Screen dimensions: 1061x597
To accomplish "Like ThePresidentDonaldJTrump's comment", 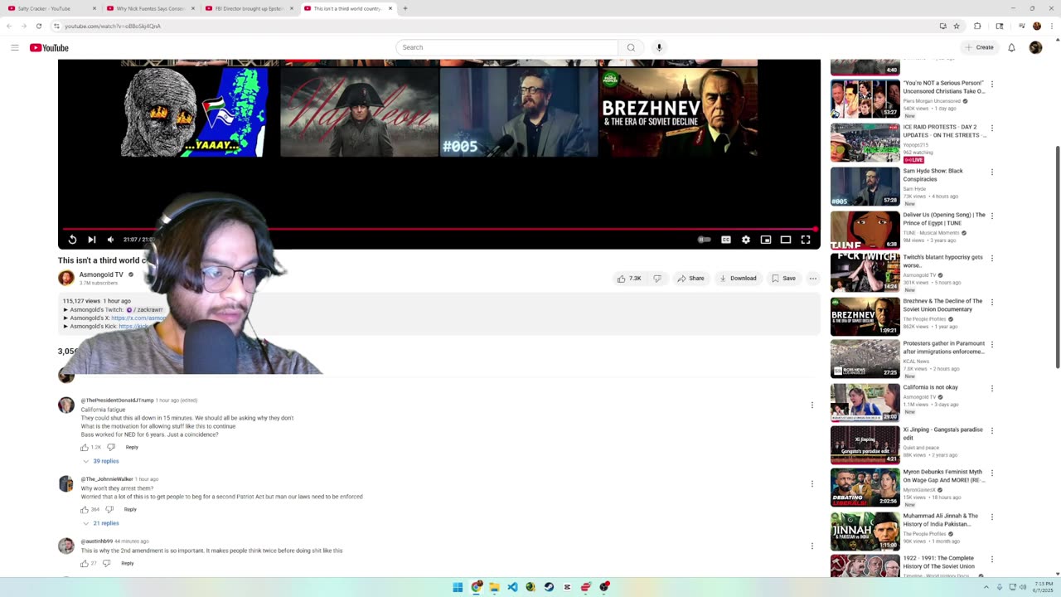I will pyautogui.click(x=85, y=447).
